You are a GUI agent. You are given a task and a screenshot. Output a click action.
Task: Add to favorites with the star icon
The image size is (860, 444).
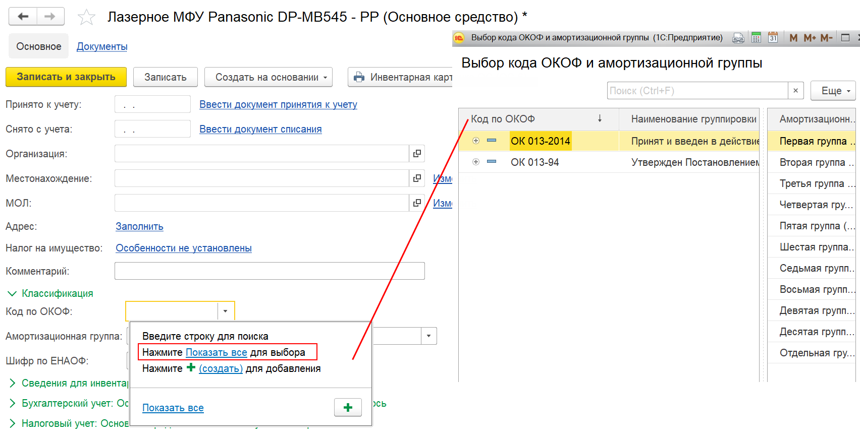click(86, 17)
